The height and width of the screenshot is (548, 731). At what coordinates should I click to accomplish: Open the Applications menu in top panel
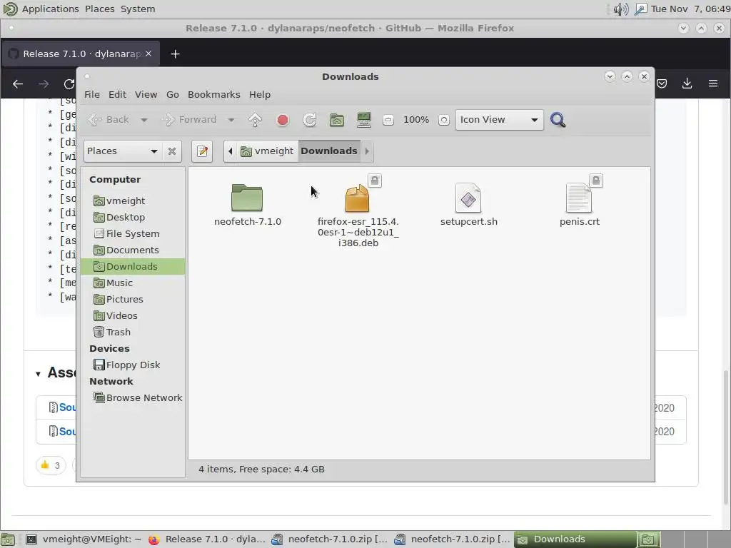(51, 9)
